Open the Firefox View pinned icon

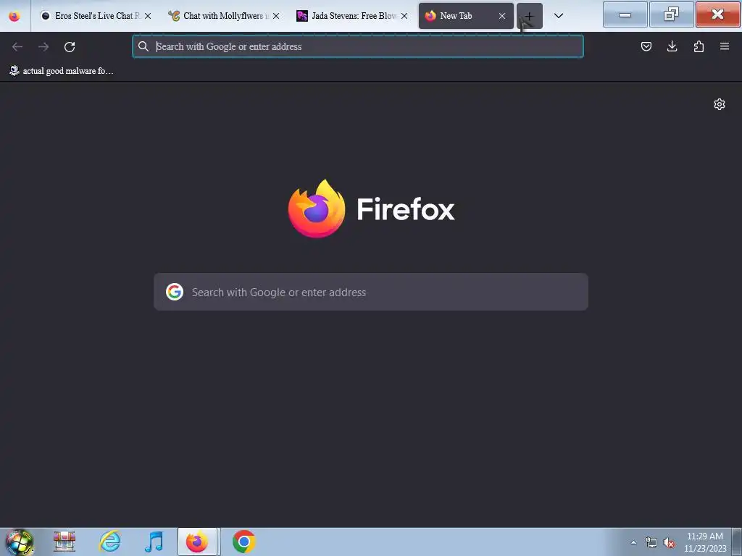[14, 16]
